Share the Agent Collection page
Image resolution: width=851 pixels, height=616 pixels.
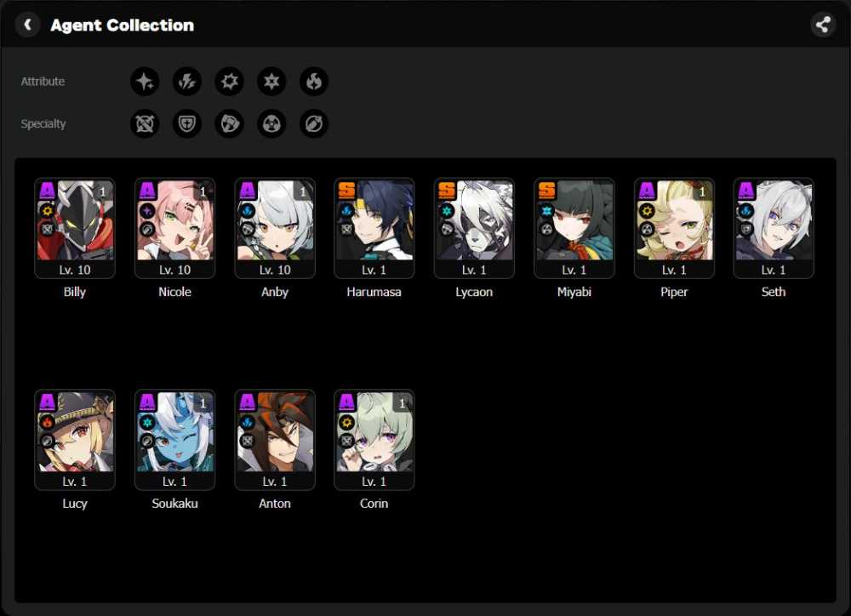(x=823, y=25)
